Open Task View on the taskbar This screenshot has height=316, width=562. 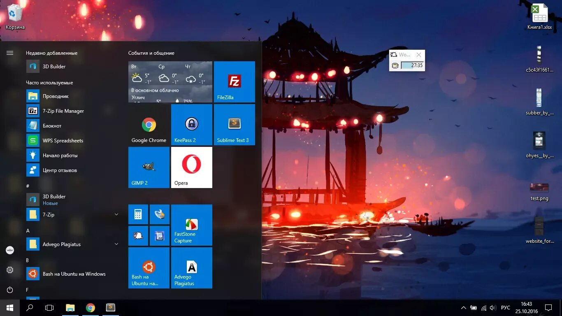tap(49, 308)
